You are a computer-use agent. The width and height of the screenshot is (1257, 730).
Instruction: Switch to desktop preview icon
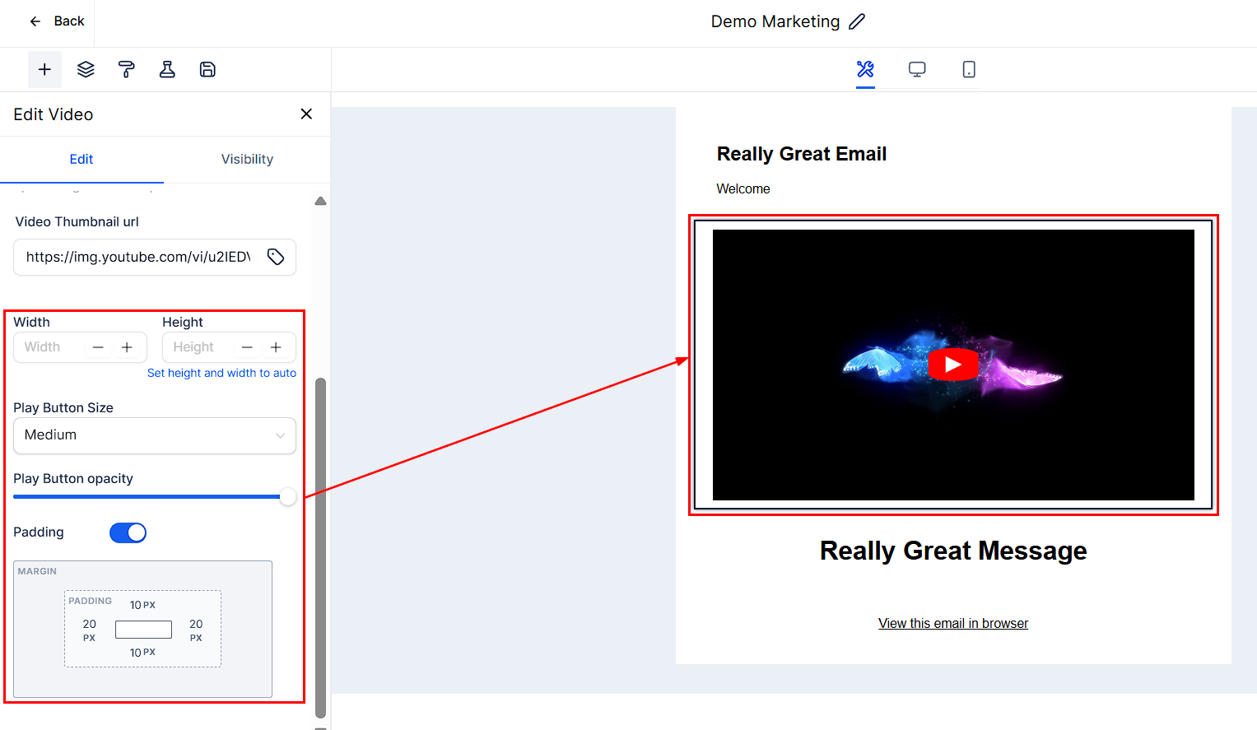[917, 70]
